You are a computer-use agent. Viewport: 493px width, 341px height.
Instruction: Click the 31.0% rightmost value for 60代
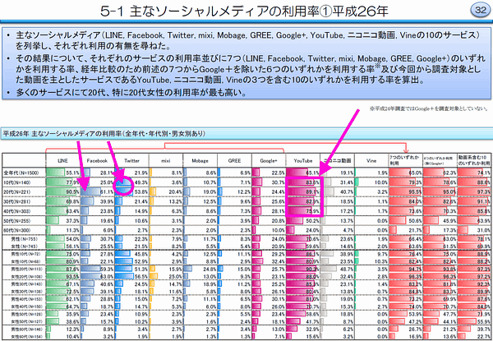[x=484, y=230]
